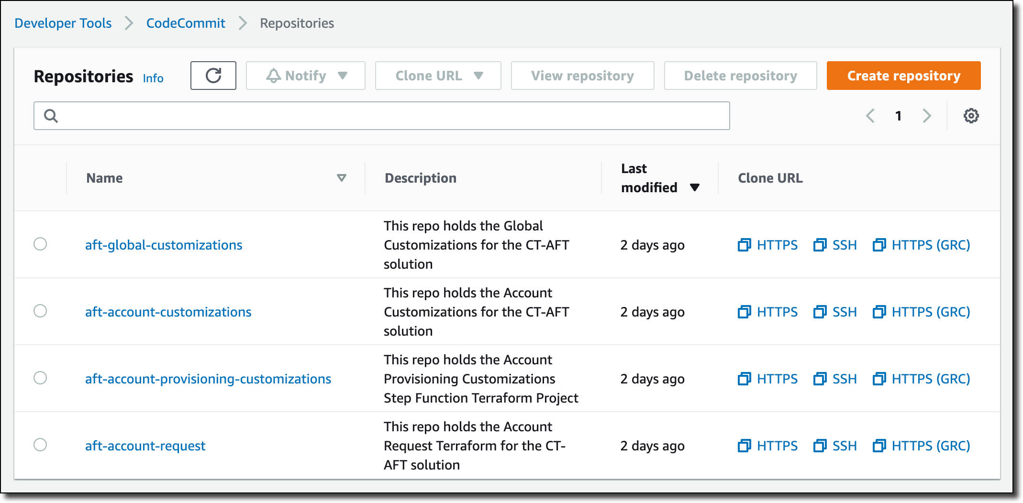Viewport: 1023px width, 503px height.
Task: Expand the Notify dropdown
Action: (306, 76)
